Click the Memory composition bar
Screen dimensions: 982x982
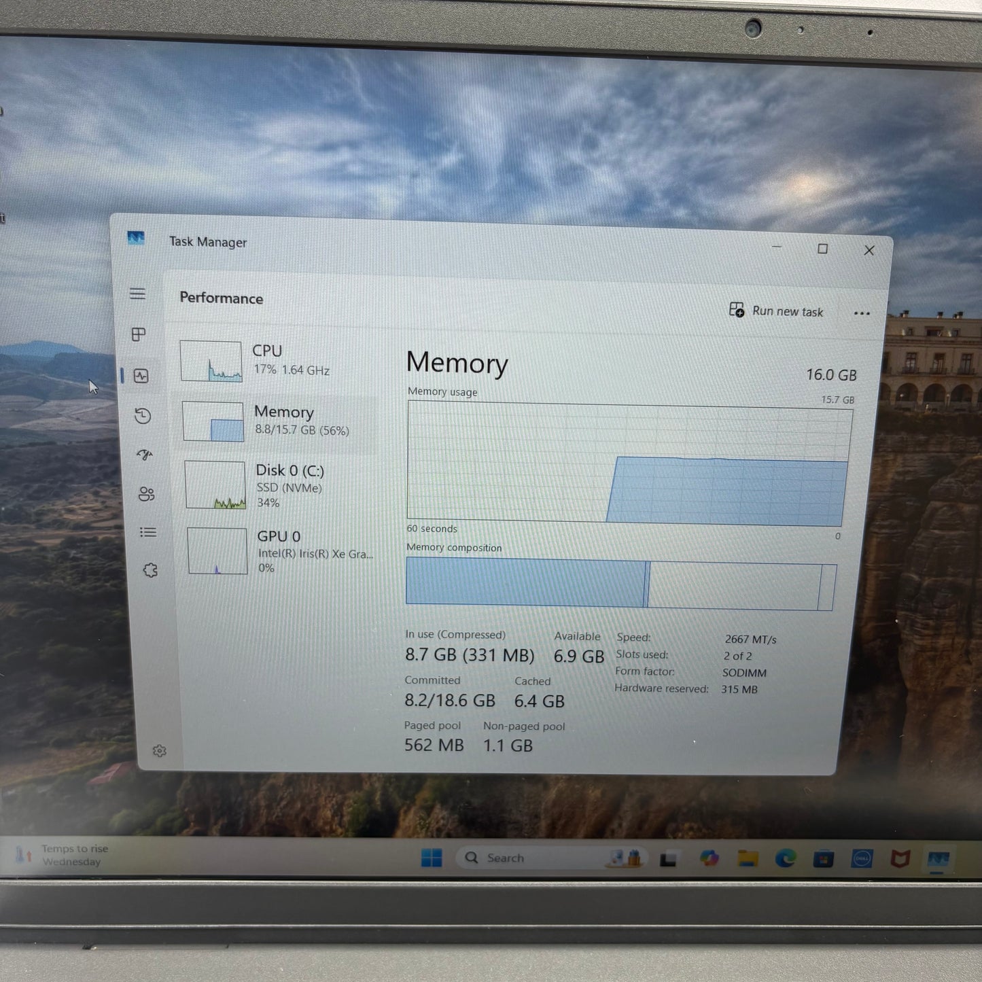(620, 583)
